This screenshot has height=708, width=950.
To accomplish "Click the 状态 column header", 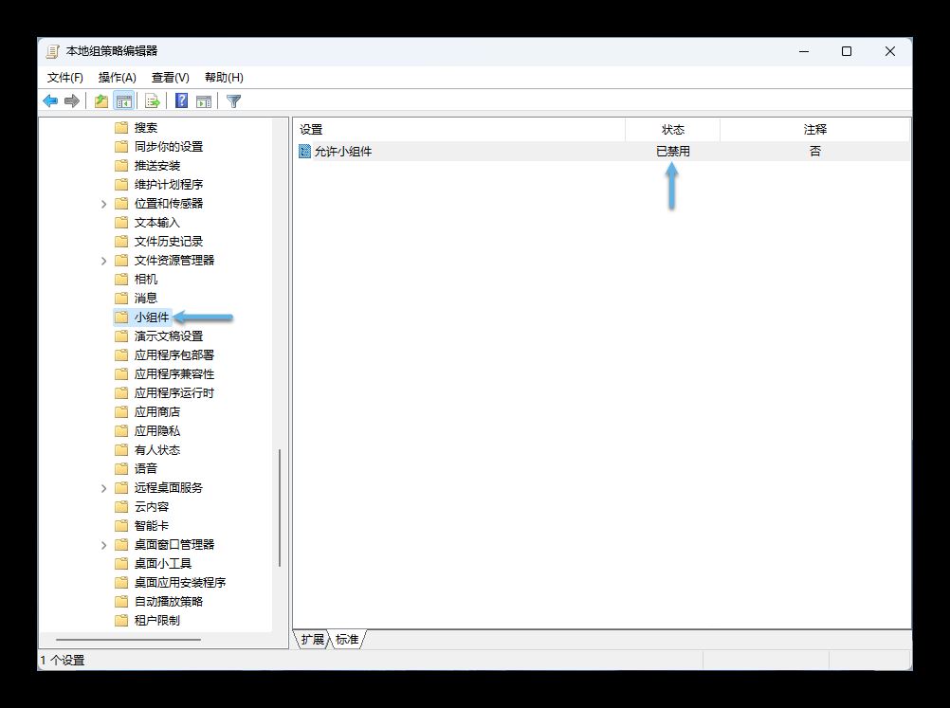I will pos(672,130).
